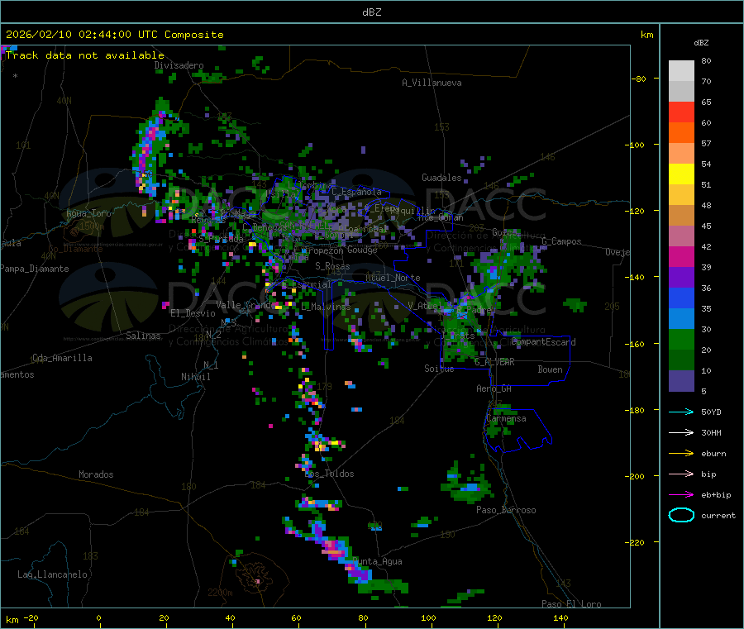
Task: Click the 'G_Campos' map label
Action: click(562, 241)
